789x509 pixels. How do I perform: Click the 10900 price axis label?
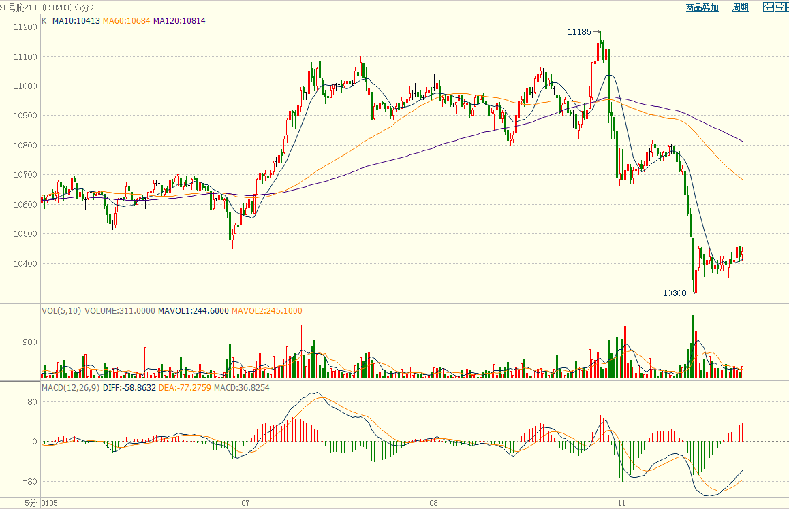pyautogui.click(x=25, y=116)
